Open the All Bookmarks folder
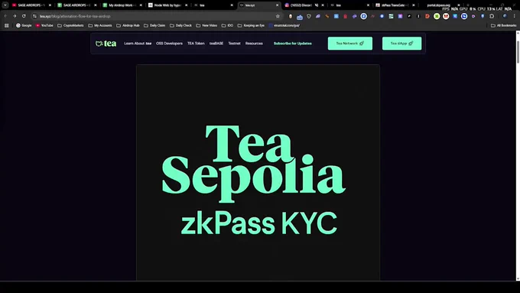 pos(503,25)
